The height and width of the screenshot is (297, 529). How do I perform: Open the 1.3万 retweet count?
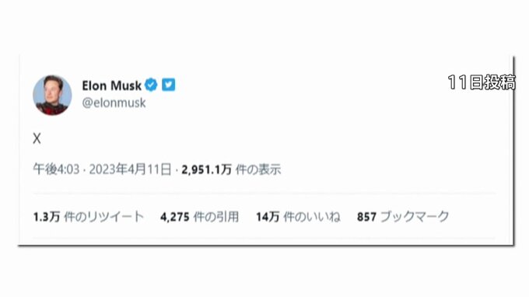(x=47, y=217)
